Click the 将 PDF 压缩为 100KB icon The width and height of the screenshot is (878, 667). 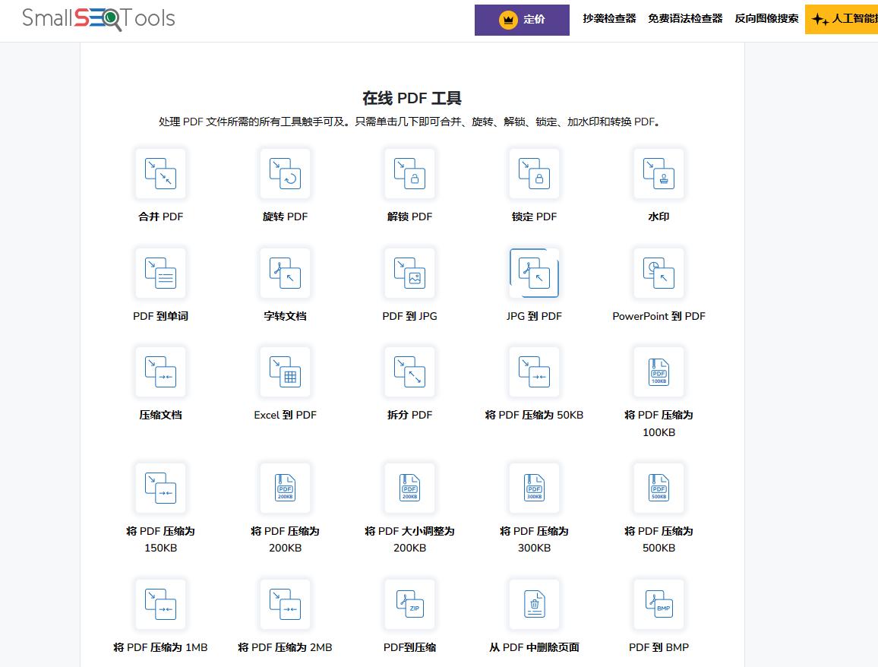point(658,371)
